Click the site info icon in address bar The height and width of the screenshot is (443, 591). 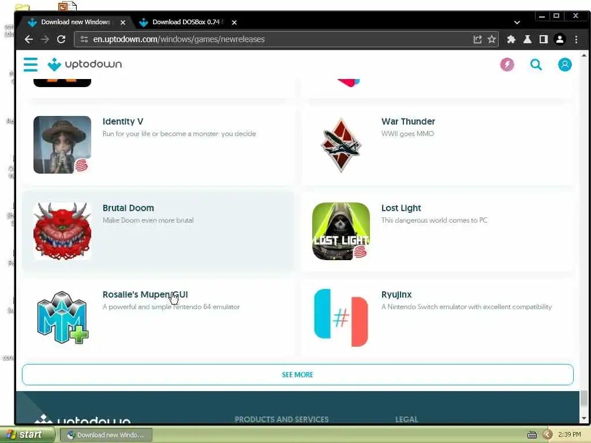coord(84,39)
